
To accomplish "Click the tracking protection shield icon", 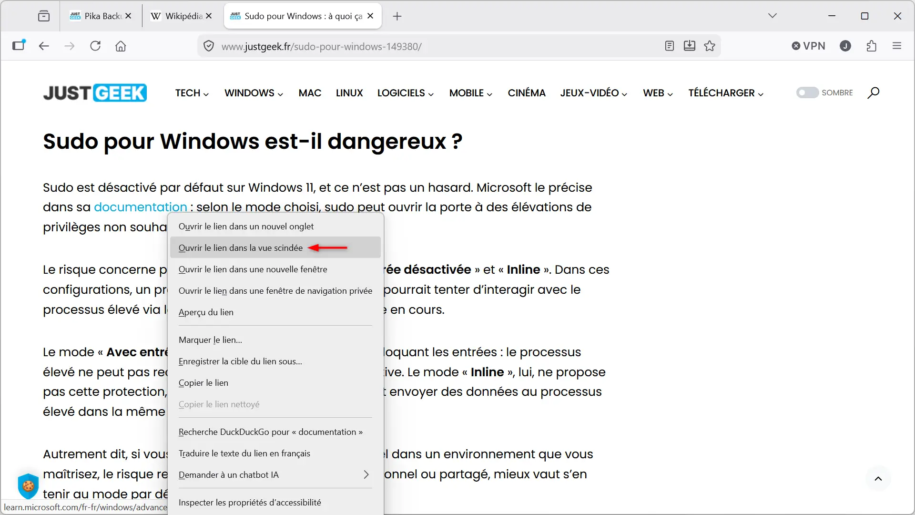I will pos(208,46).
